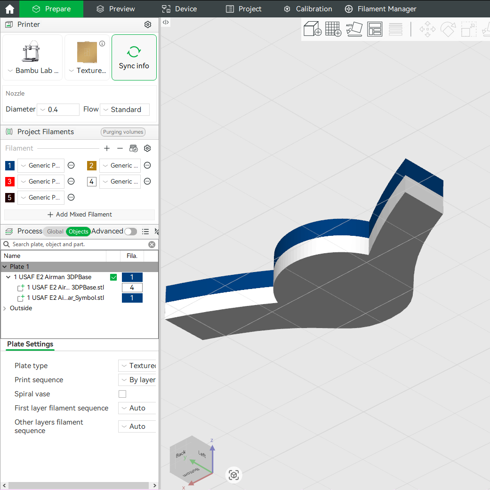
Task: Edit filament 4 preset options
Action: 147,181
